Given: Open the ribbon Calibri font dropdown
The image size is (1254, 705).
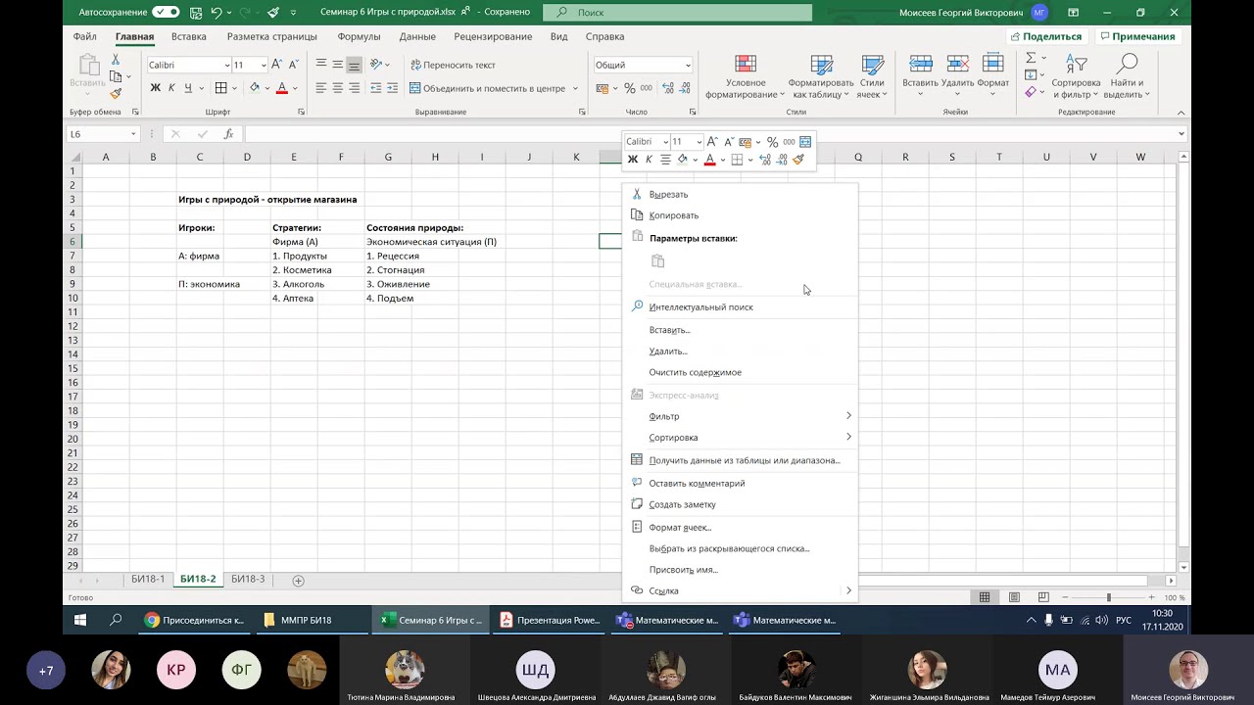Looking at the screenshot, I should [226, 65].
